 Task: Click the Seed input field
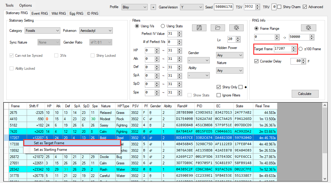[224, 7]
